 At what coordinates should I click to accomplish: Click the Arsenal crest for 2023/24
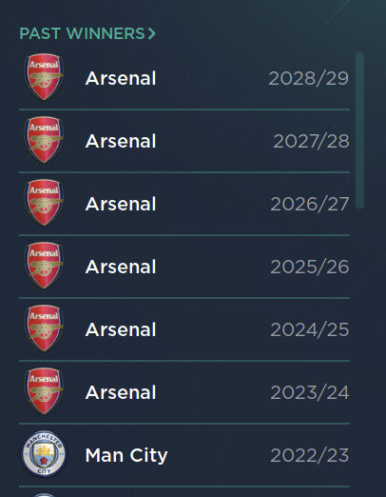(44, 391)
